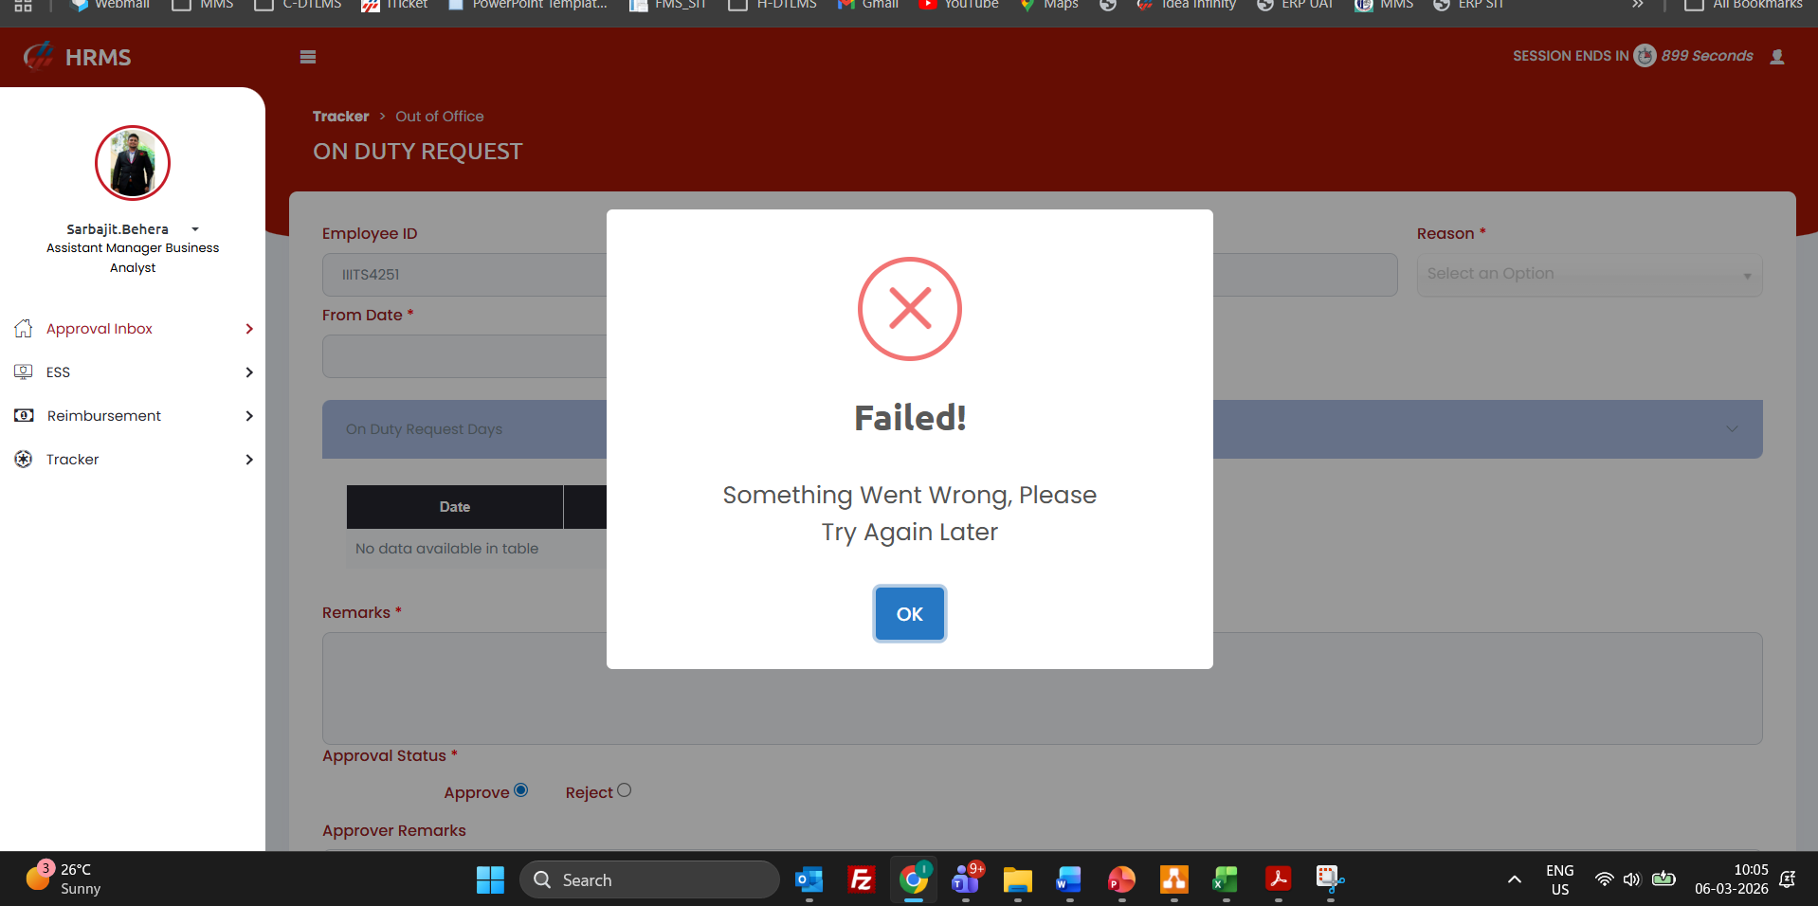
Task: Select the Approve radio button
Action: tap(521, 790)
